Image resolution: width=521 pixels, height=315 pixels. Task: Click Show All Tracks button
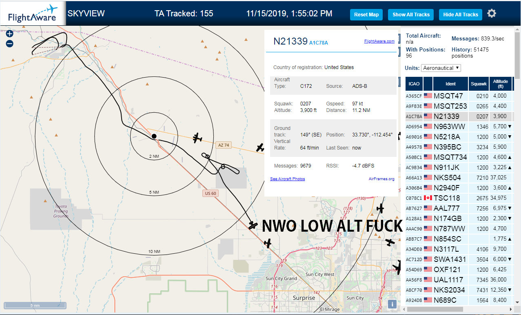point(411,15)
